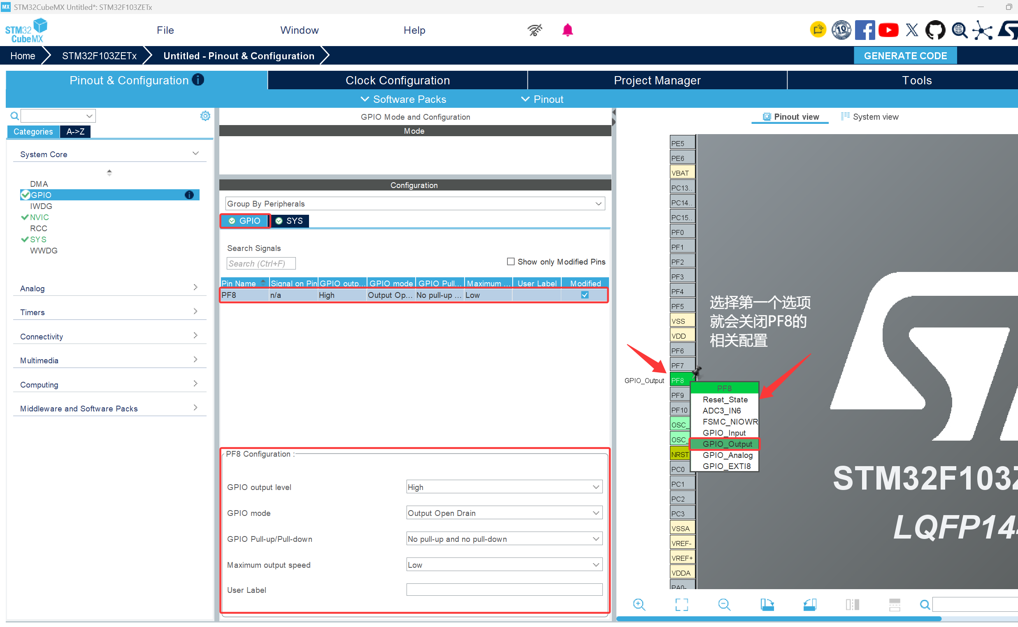The width and height of the screenshot is (1018, 627).
Task: Click the info icon on the GPIO row
Action: click(x=189, y=195)
